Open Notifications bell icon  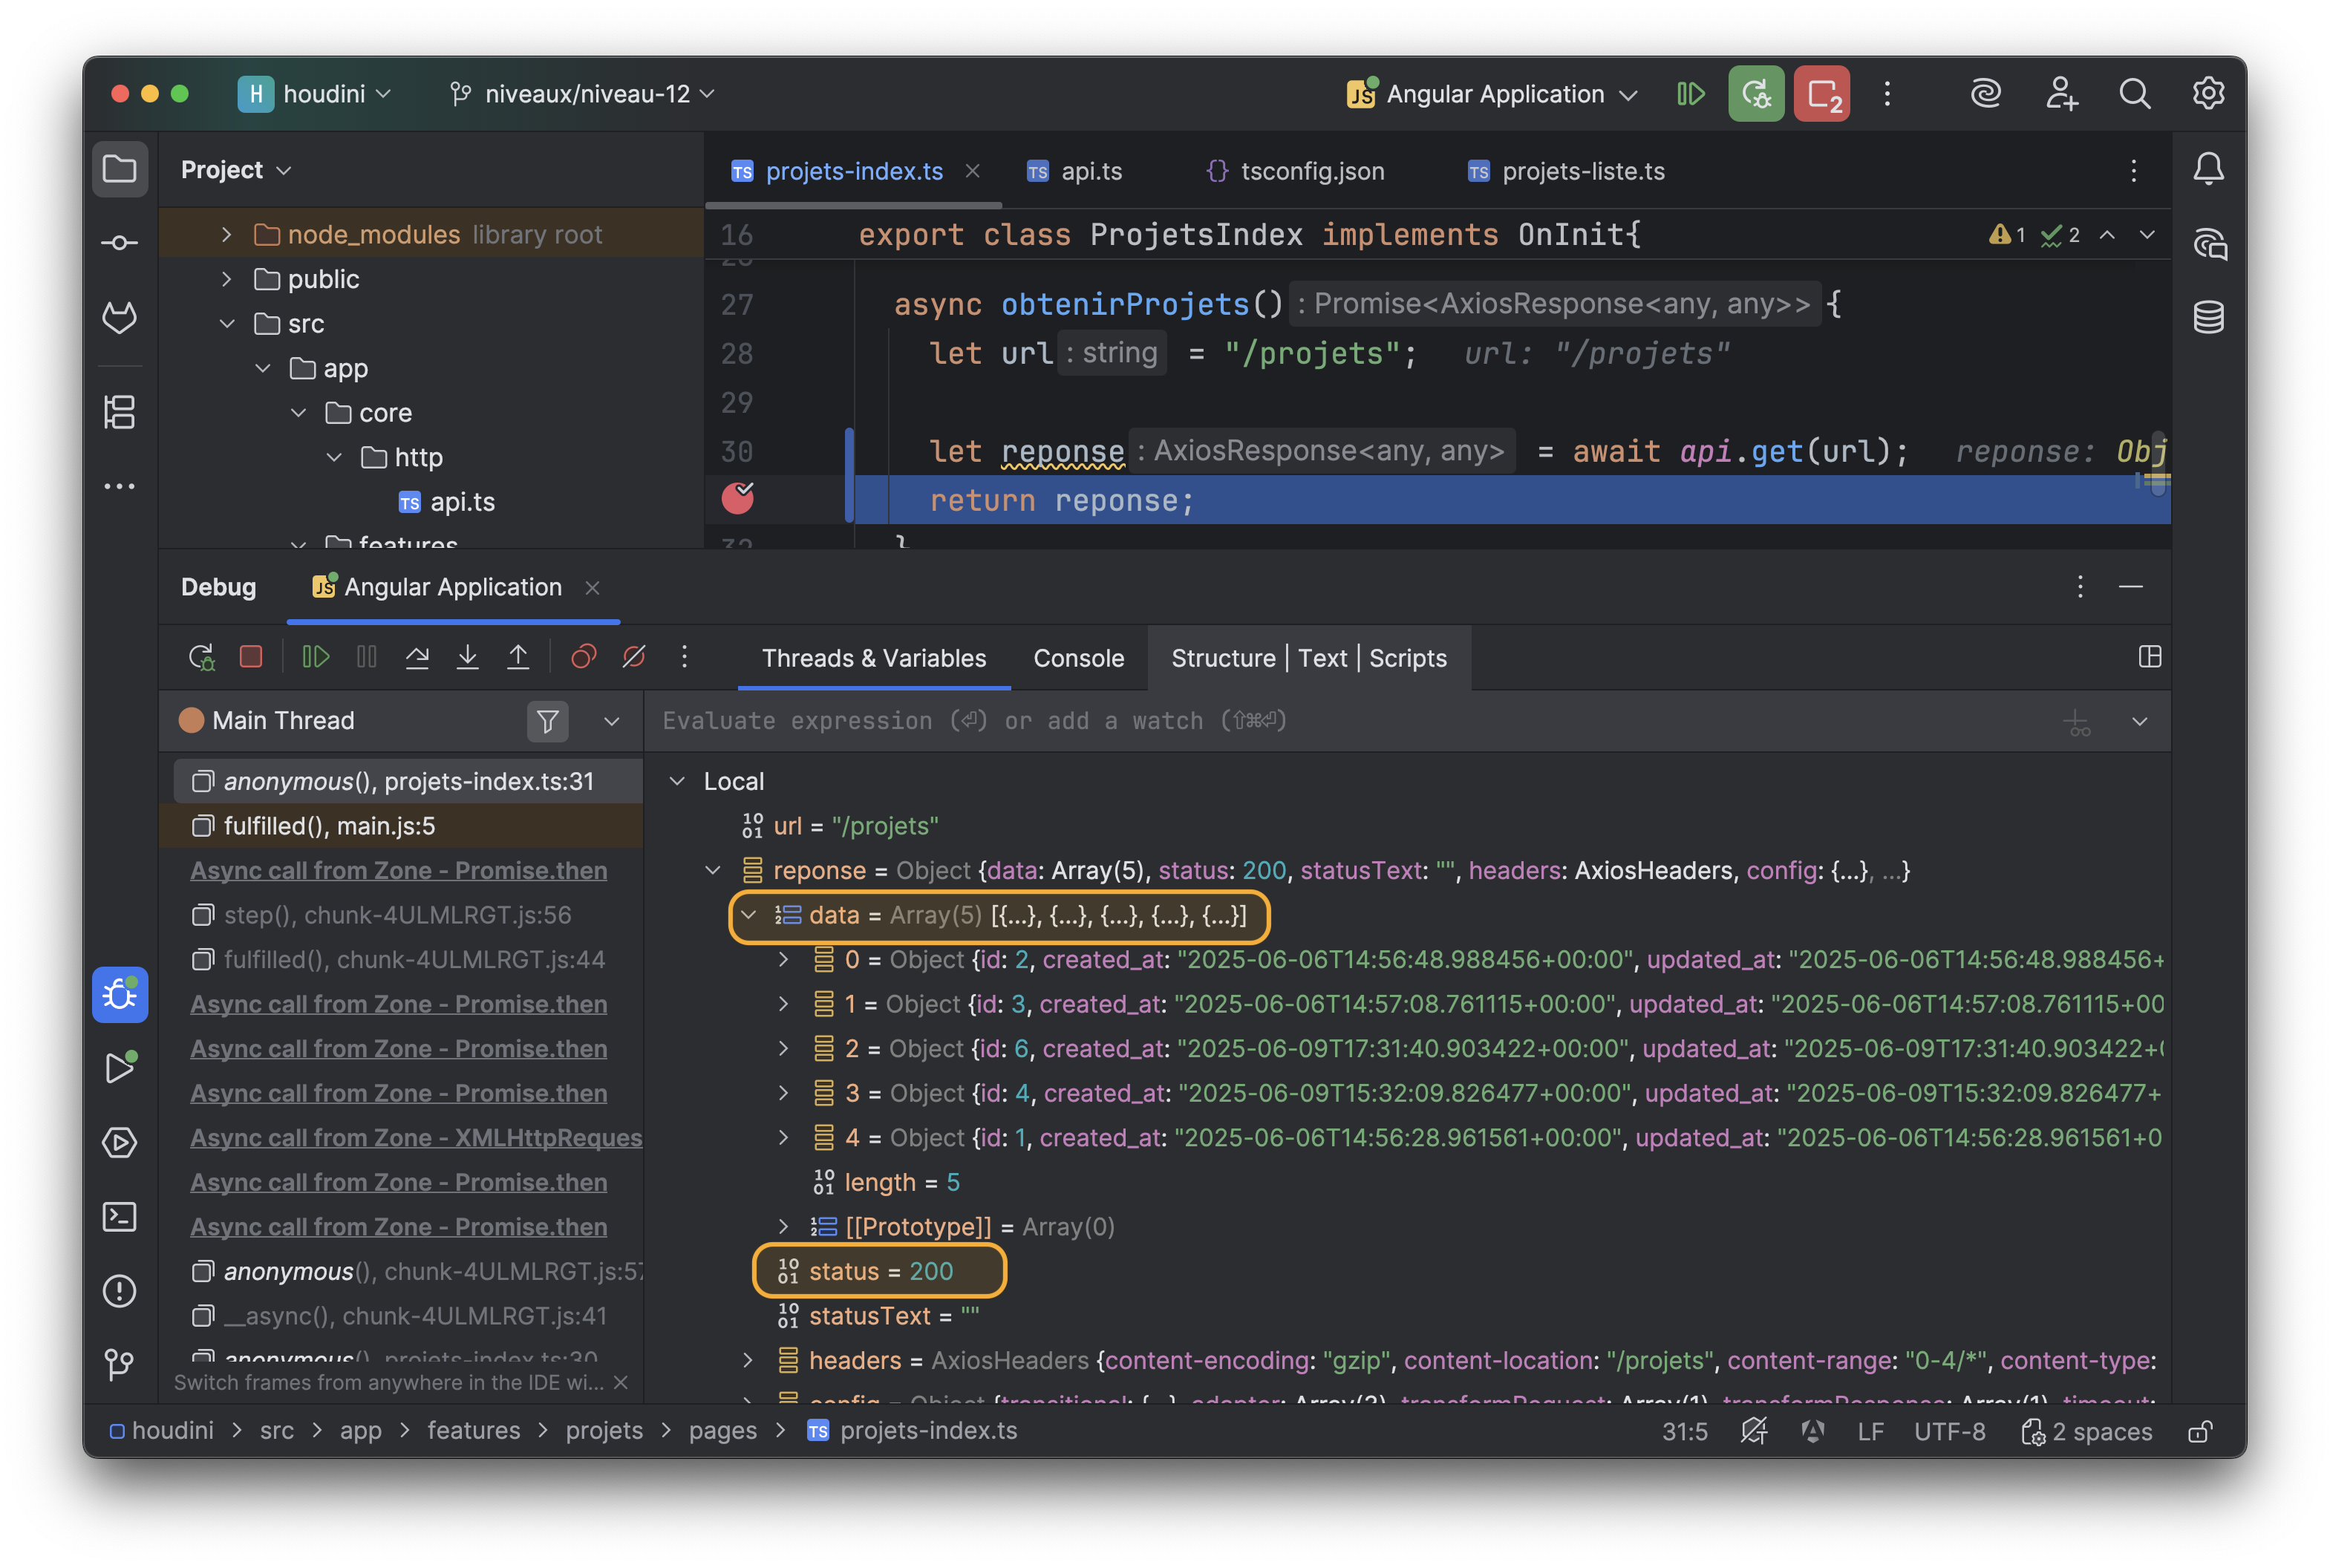click(x=2208, y=169)
